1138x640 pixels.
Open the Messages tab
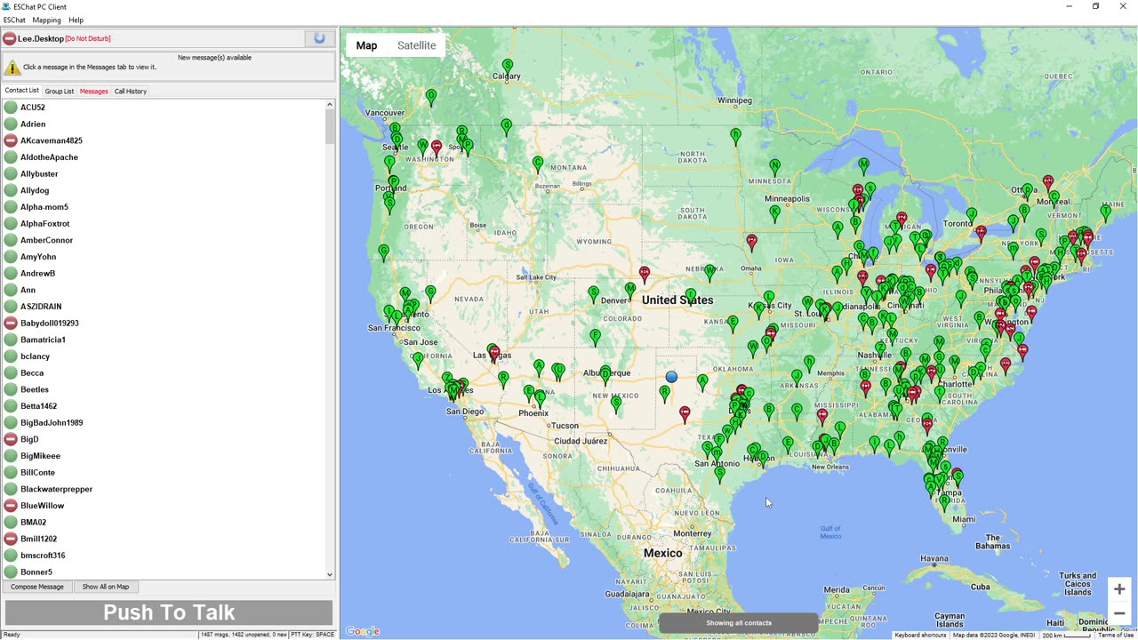point(93,91)
